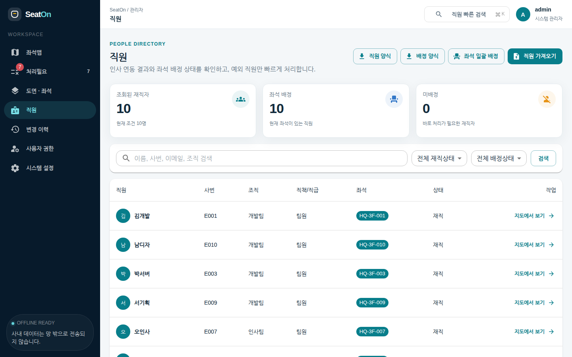This screenshot has height=357, width=572.
Task: Focus the 이름, 사번, 이메일, 조직 검색 field
Action: [262, 158]
